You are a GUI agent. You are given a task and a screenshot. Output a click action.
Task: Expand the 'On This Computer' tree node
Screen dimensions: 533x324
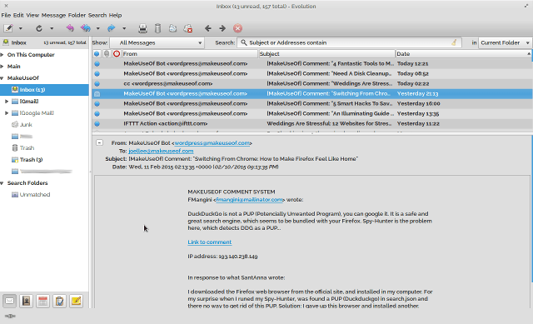tap(2, 55)
